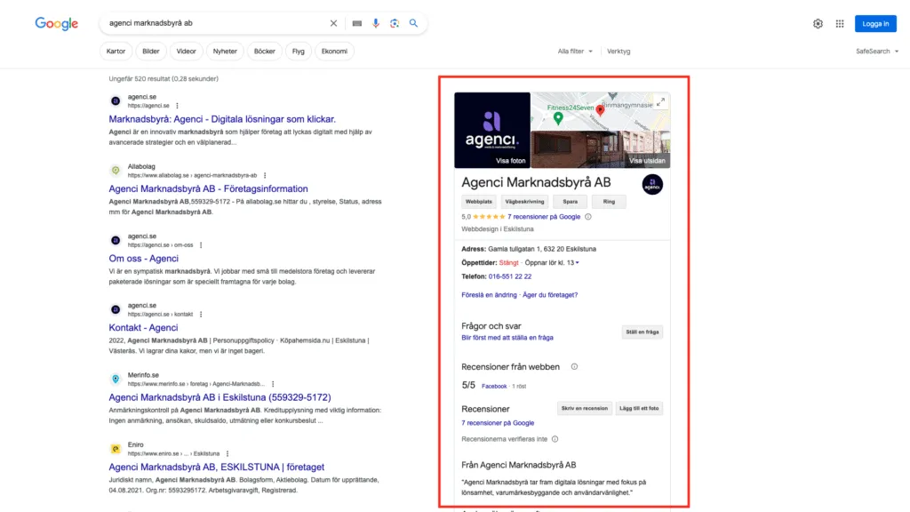The image size is (910, 512).
Task: Select the Ekonomi filter chip
Action: [x=334, y=51]
